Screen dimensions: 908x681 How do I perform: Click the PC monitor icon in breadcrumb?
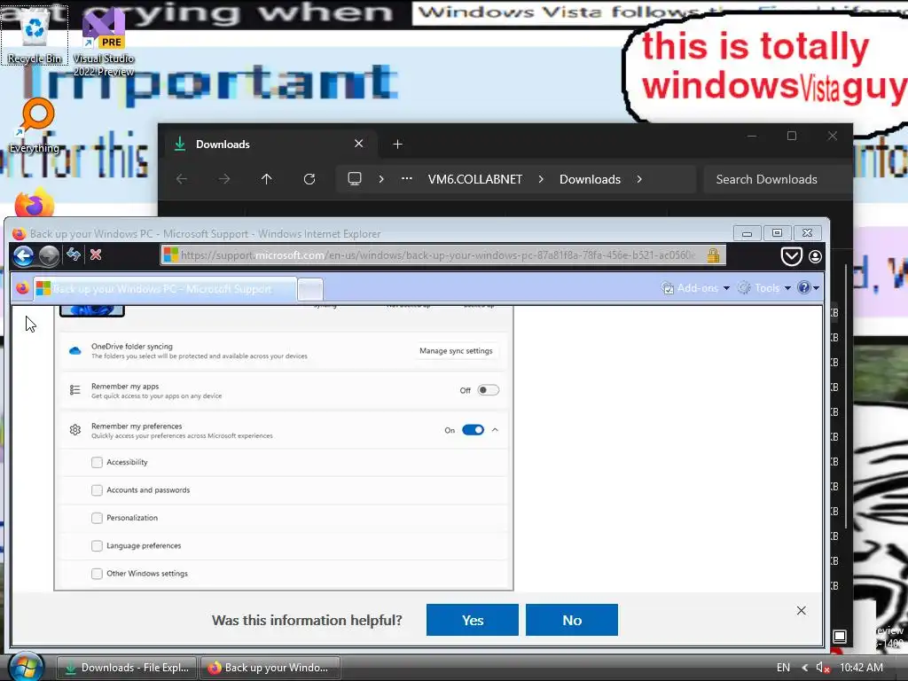pyautogui.click(x=355, y=178)
